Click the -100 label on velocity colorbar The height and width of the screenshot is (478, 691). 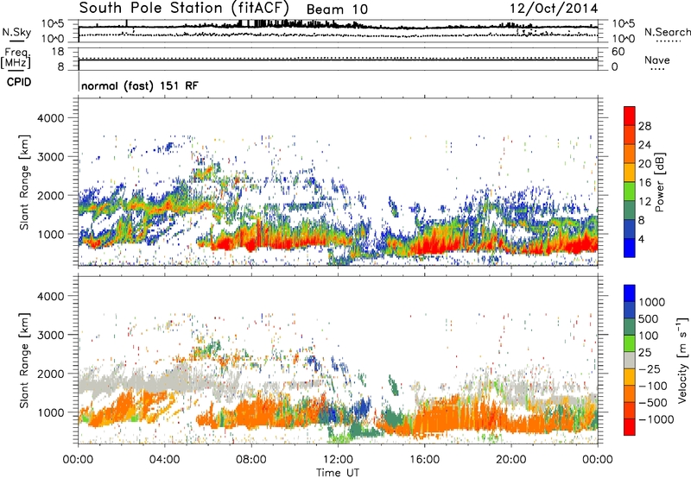point(653,386)
